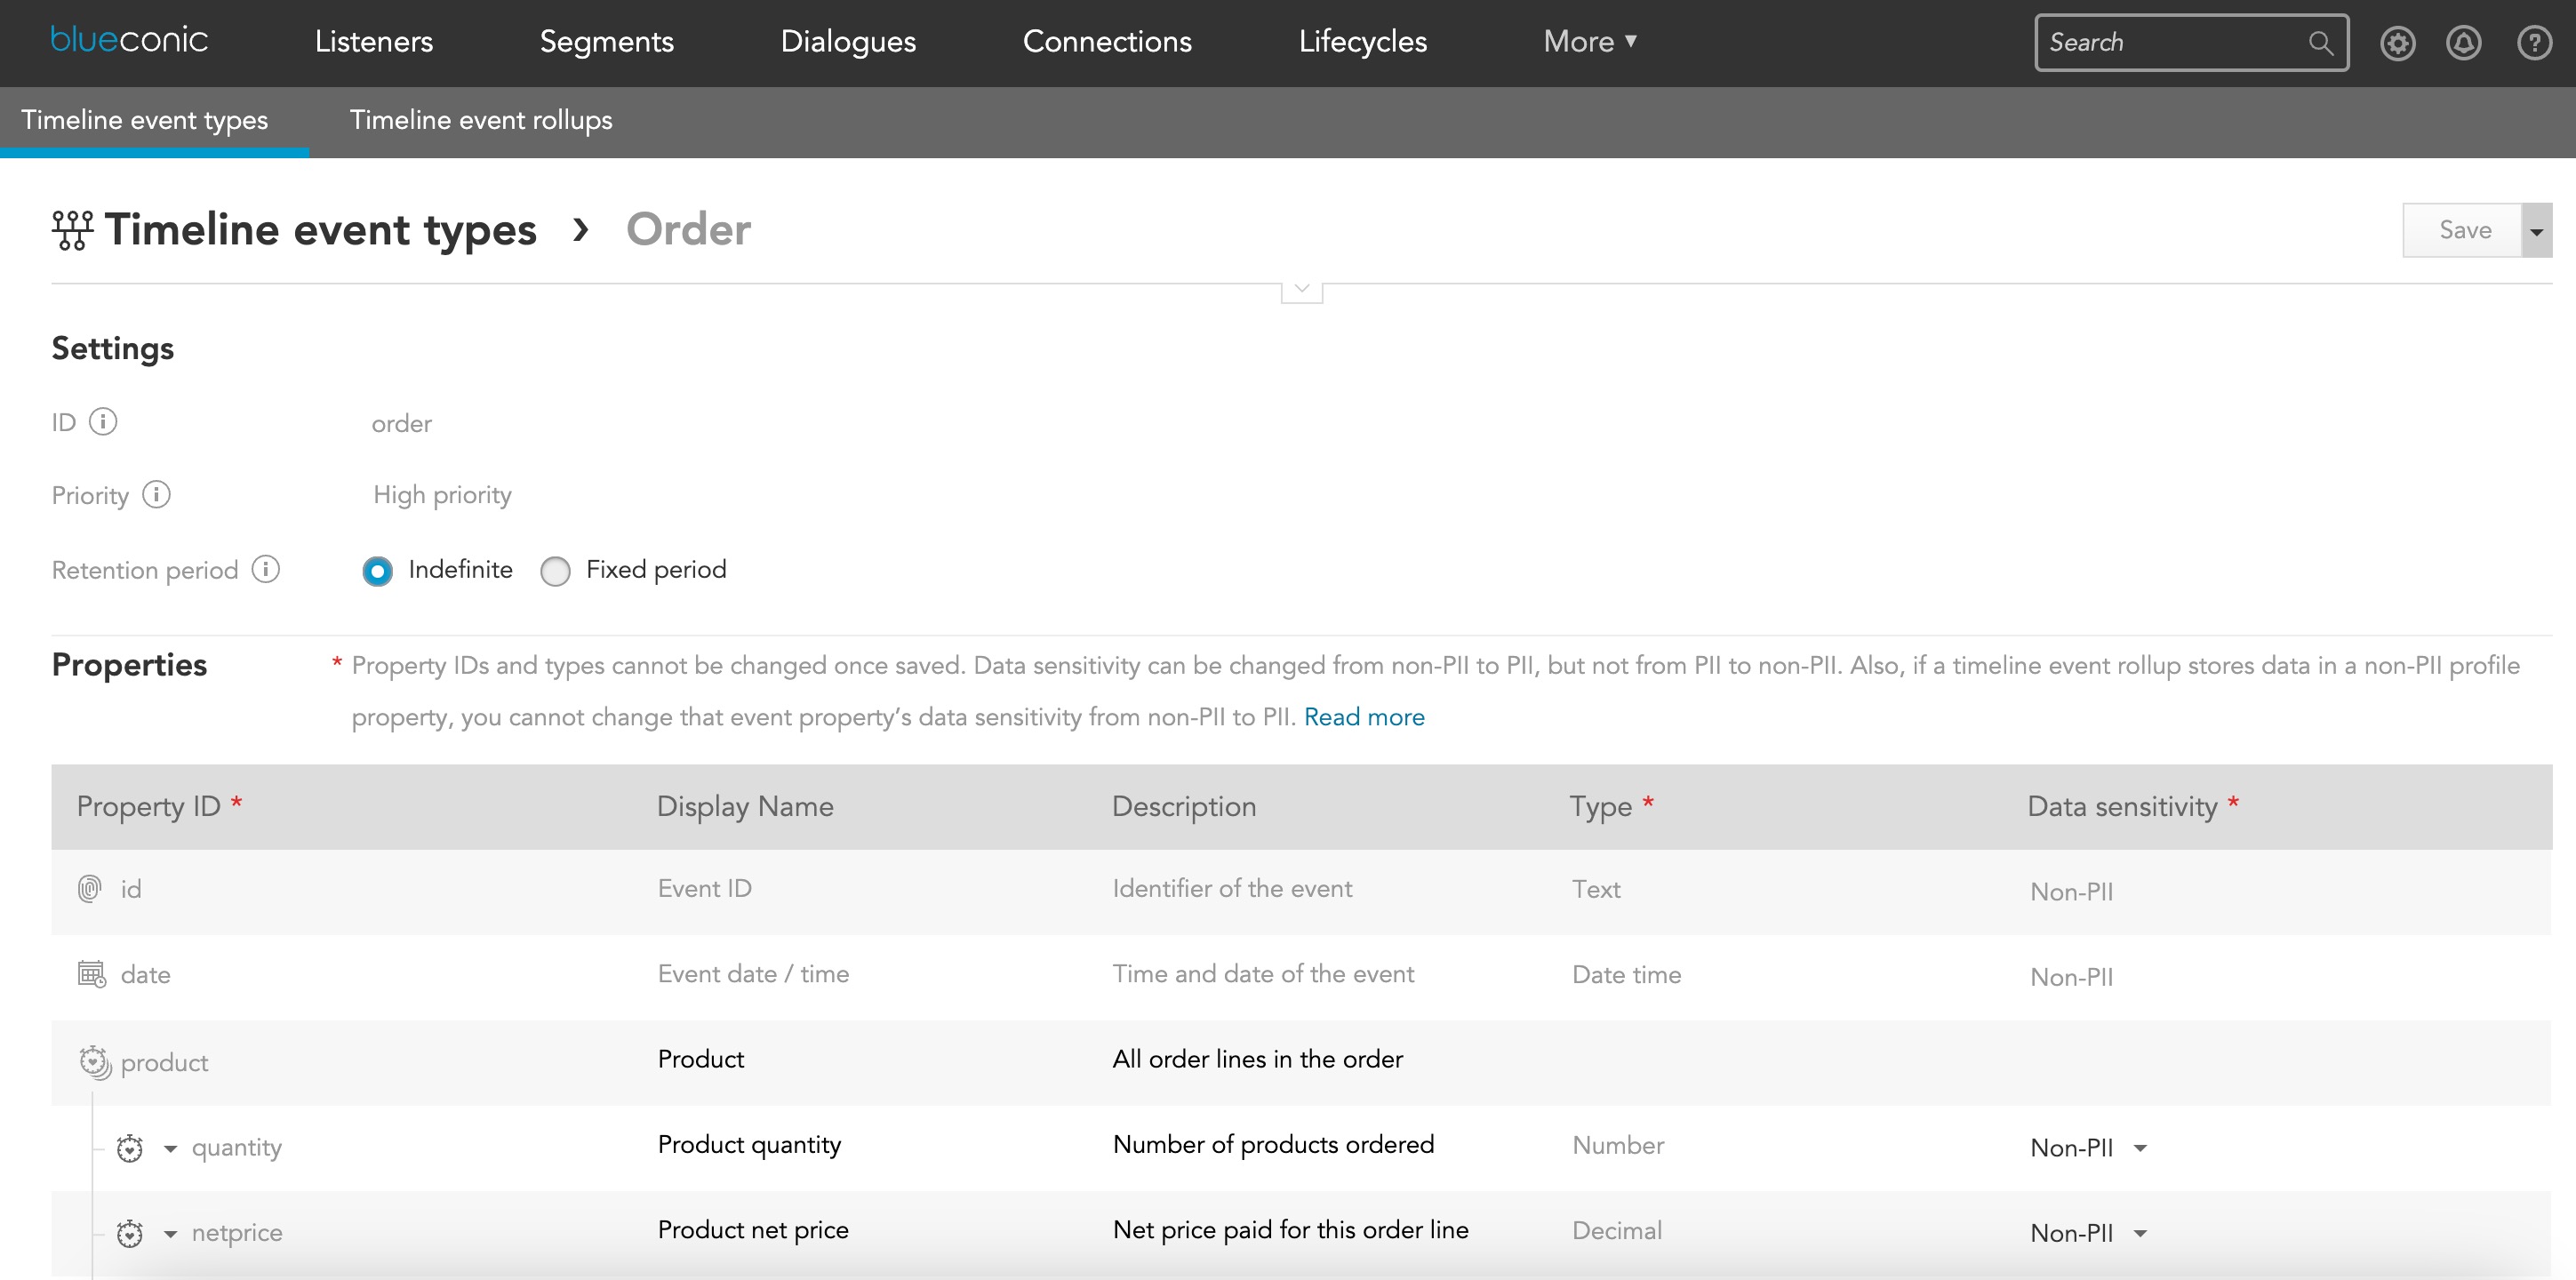Expand the More menu
Screen dimensions: 2576x1280
point(1590,41)
